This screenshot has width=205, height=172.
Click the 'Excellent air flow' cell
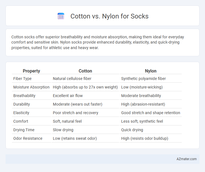point(68,96)
